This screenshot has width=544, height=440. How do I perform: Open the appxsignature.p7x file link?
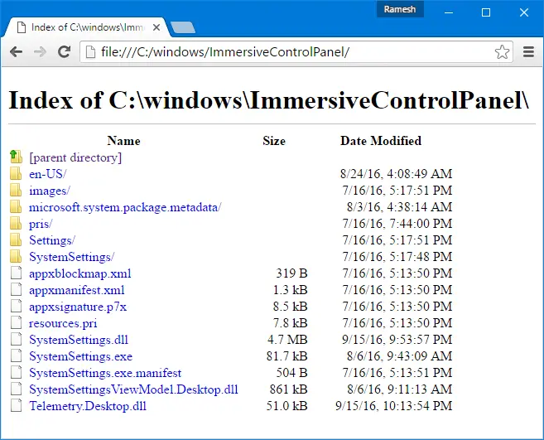click(x=78, y=307)
